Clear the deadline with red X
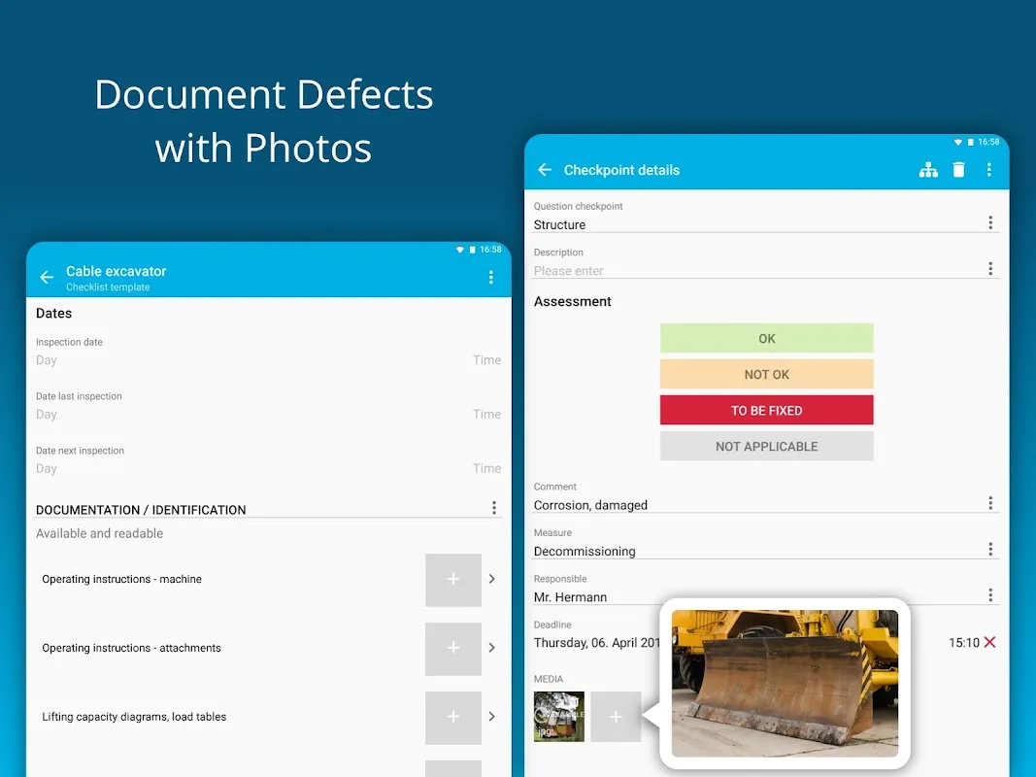The height and width of the screenshot is (777, 1036). (x=989, y=642)
